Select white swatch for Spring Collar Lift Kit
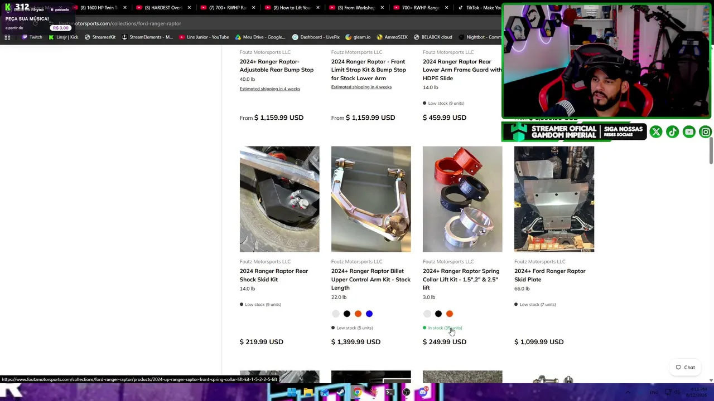This screenshot has height=401, width=714. click(x=427, y=314)
